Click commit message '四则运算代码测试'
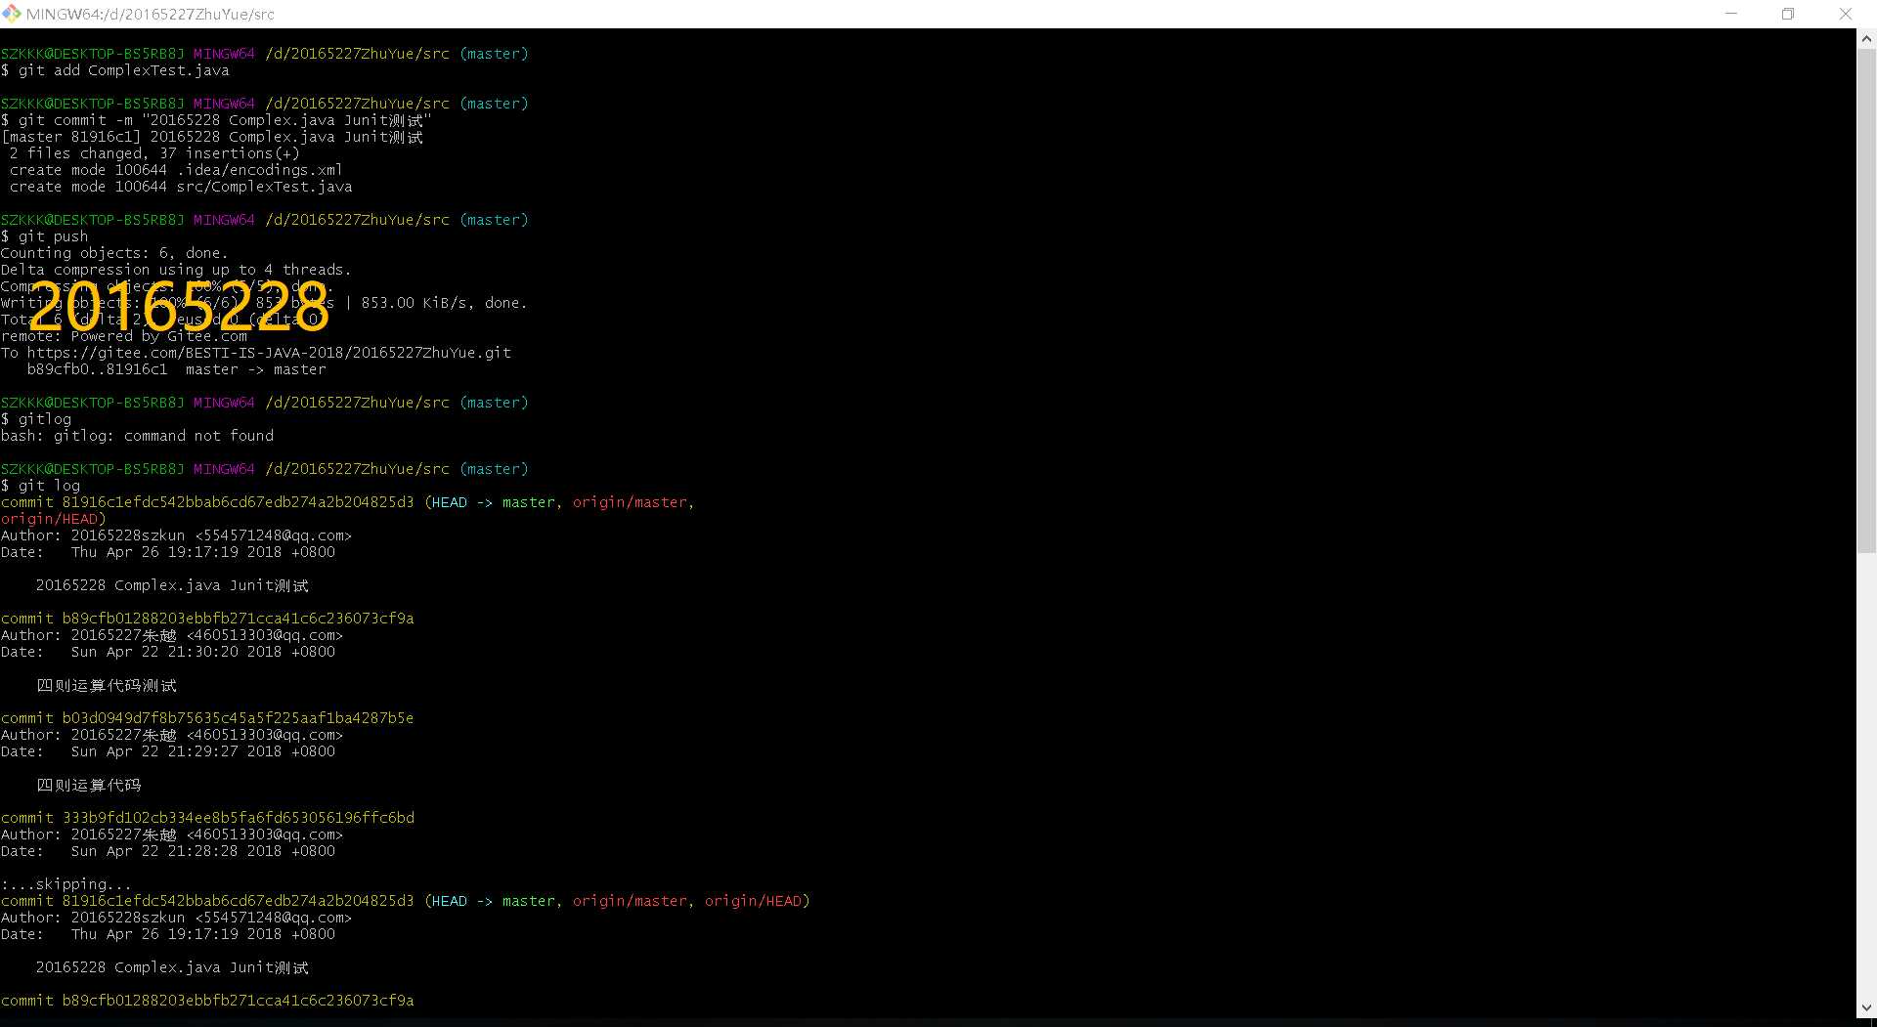The image size is (1877, 1027). tap(107, 685)
